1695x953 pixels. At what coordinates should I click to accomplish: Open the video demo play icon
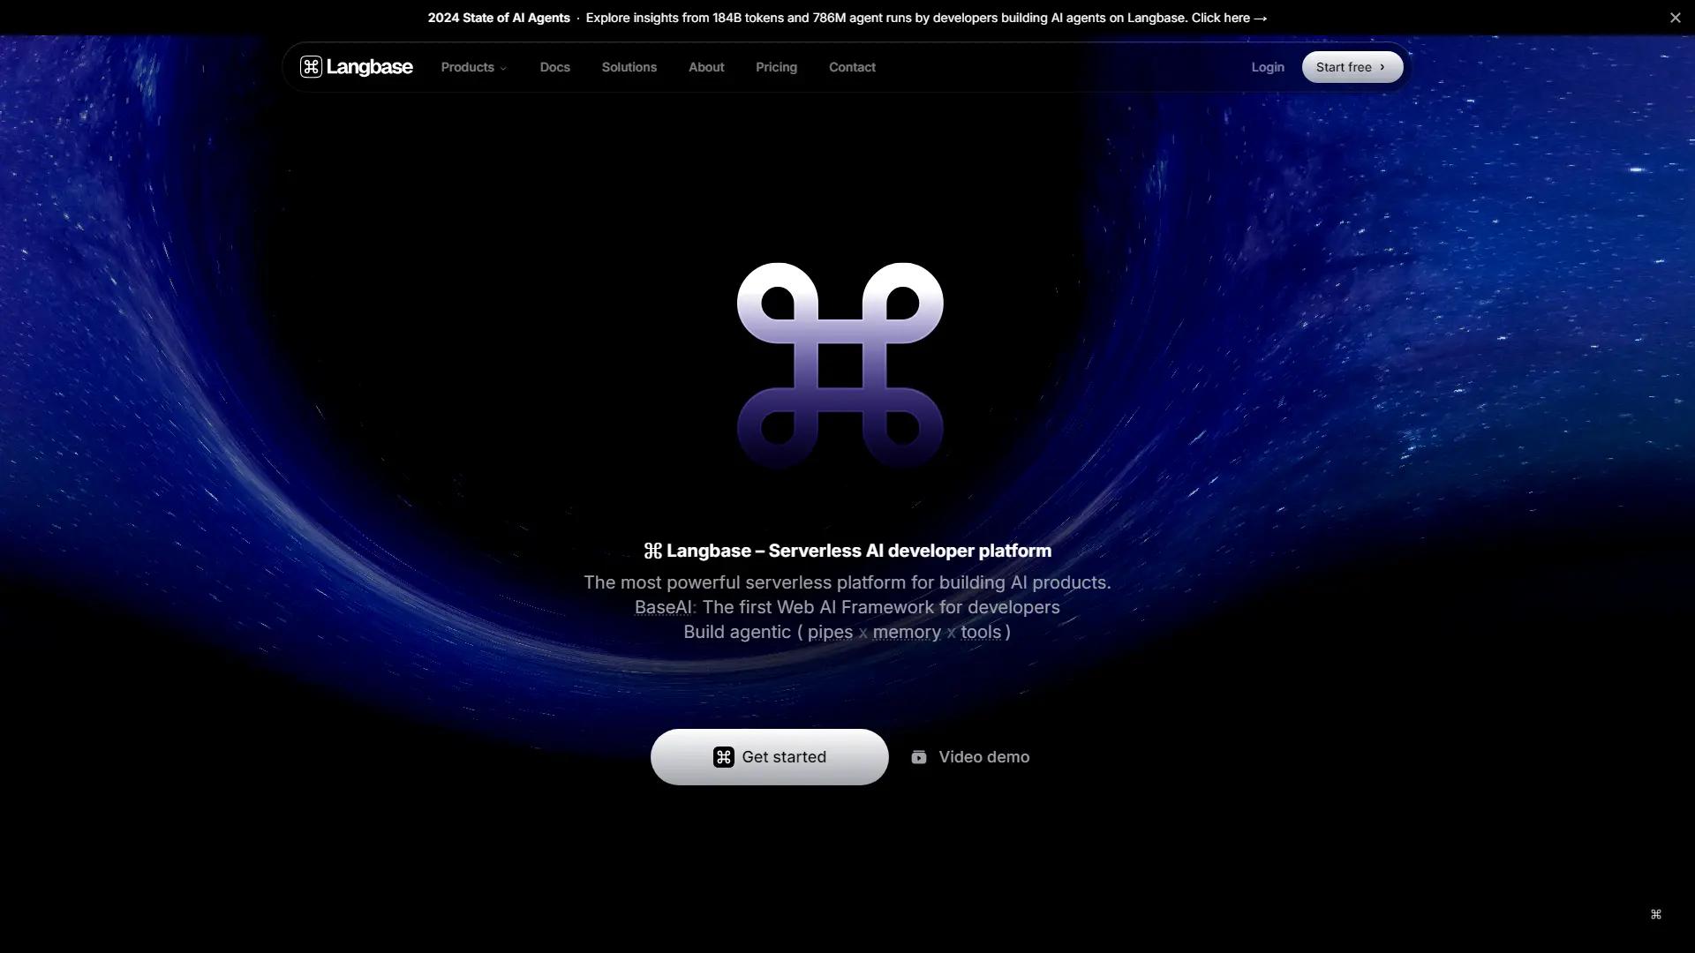point(919,756)
